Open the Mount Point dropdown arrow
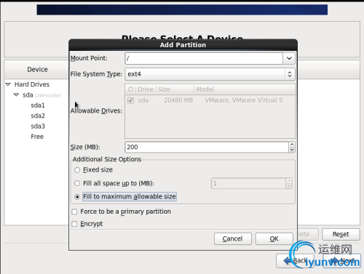Image resolution: width=364 pixels, height=274 pixels. 289,58
